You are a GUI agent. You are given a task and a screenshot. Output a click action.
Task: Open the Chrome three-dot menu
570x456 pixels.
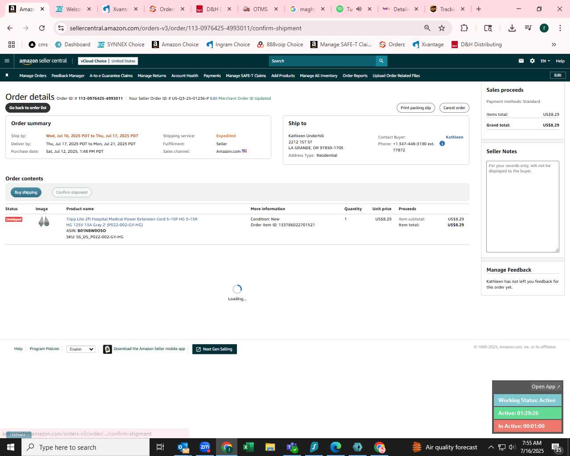pos(559,28)
